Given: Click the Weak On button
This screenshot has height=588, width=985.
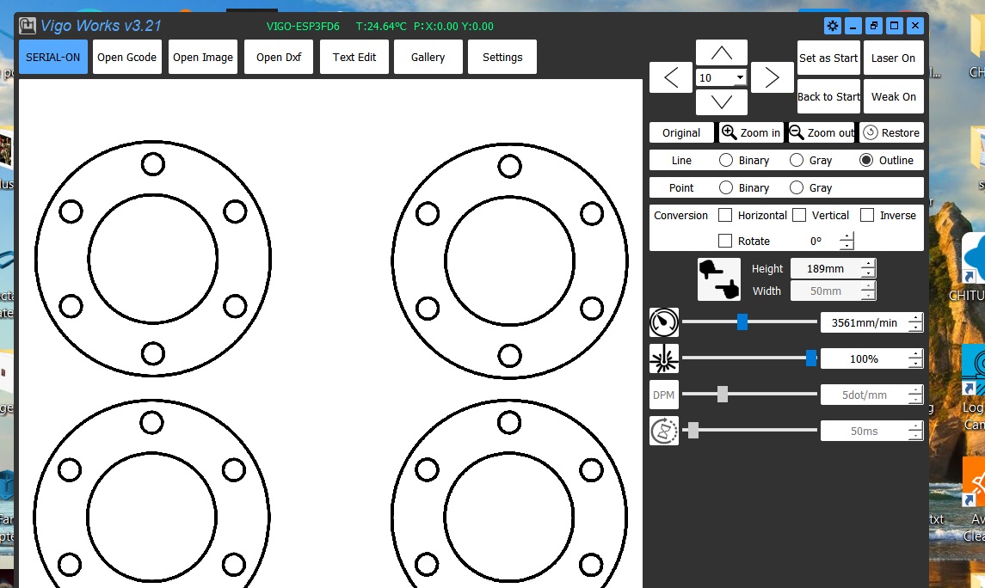Looking at the screenshot, I should click(x=893, y=96).
